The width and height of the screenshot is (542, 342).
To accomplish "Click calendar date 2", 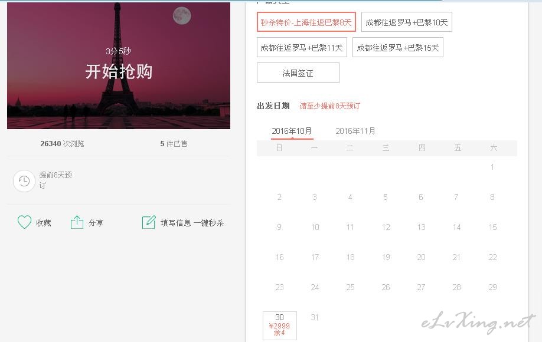I will 279,197.
